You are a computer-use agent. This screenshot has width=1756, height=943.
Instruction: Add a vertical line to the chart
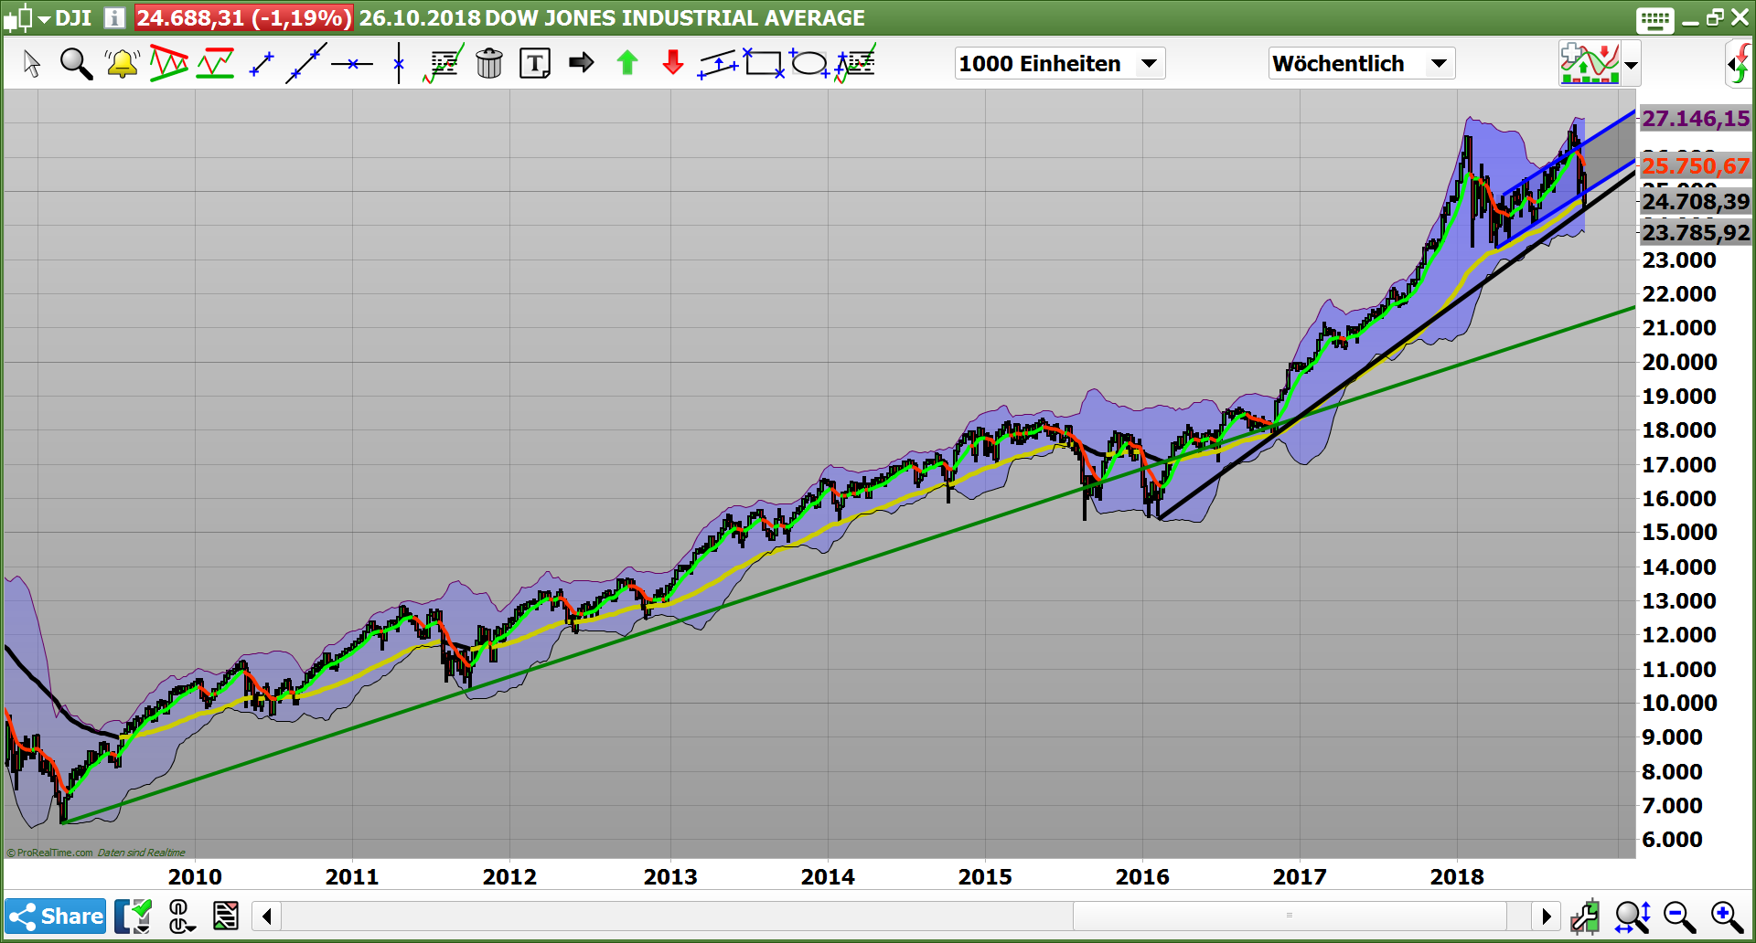pos(399,63)
